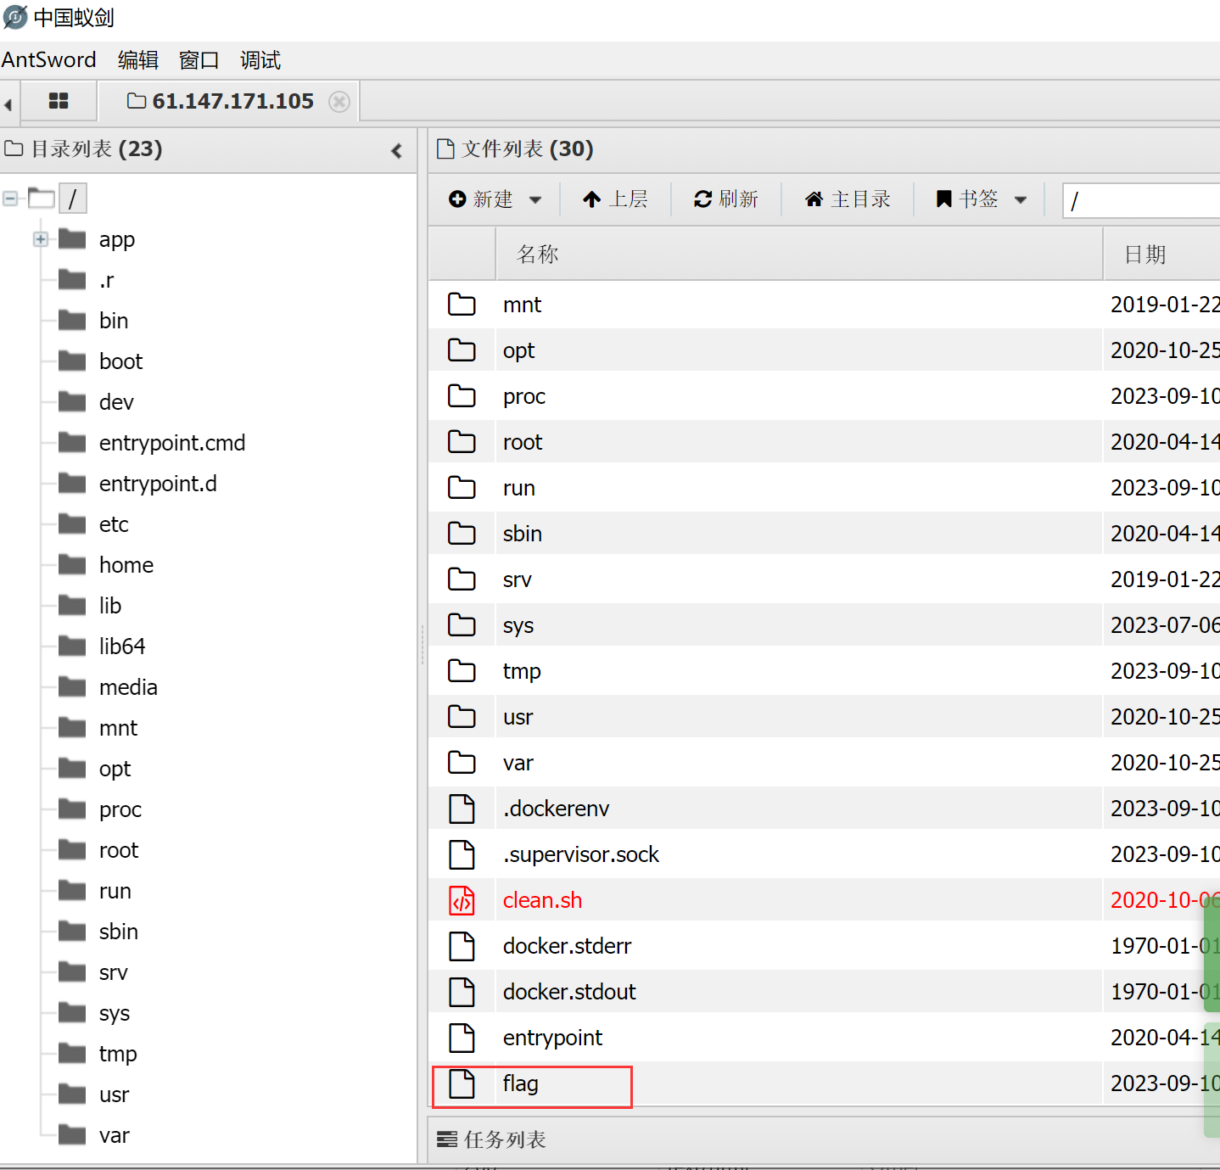Screen dimensions: 1220x1170
Task: Expand the app folder in tree
Action: tap(41, 239)
